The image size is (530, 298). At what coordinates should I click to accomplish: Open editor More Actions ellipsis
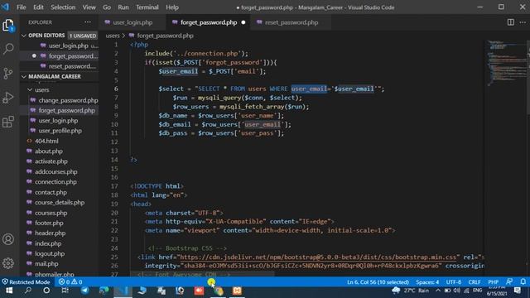tap(523, 22)
